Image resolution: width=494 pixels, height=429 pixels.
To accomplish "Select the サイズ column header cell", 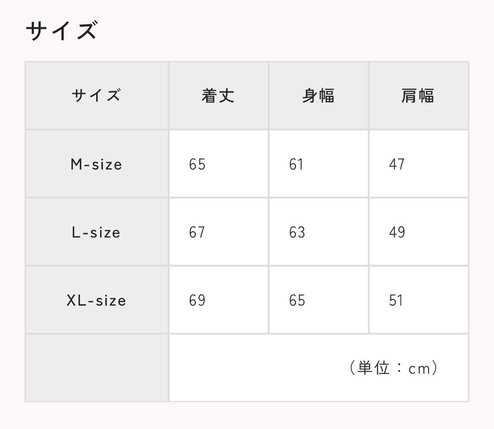I will tap(96, 96).
